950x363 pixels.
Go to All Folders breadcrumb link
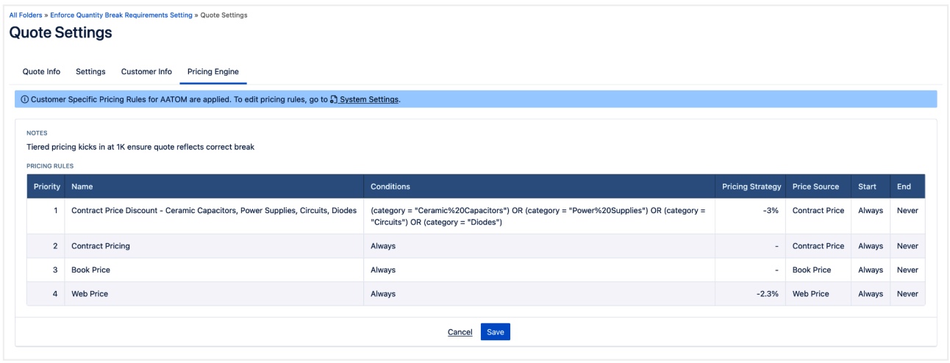click(x=25, y=15)
